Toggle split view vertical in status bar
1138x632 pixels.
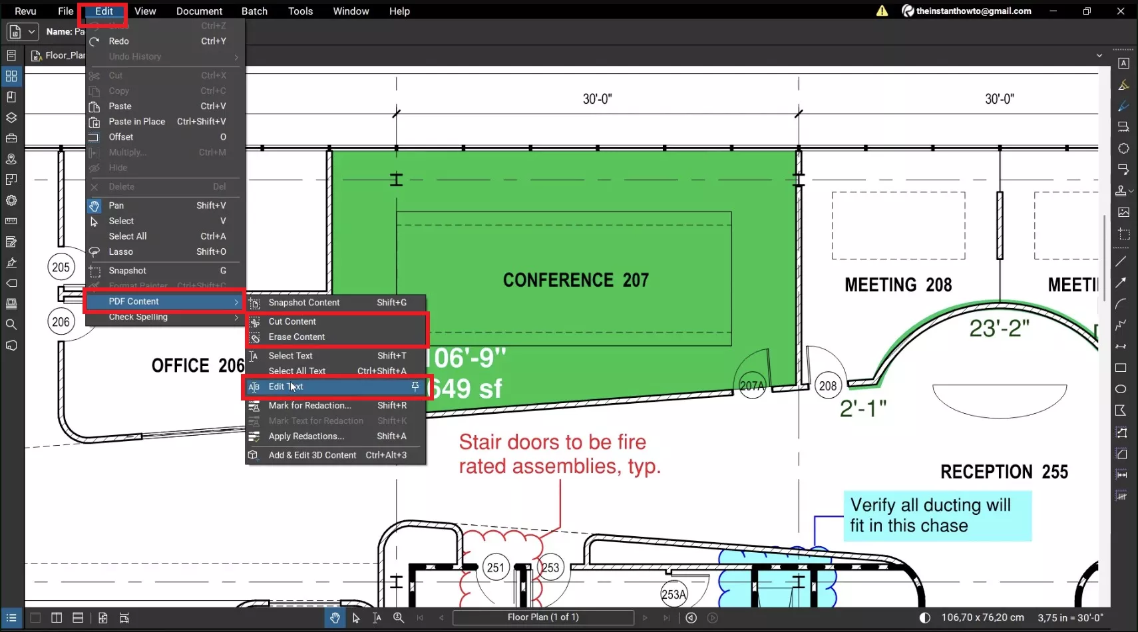[57, 618]
